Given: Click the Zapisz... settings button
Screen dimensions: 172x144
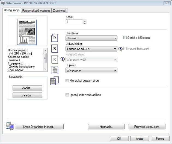Looking at the screenshot, I should pyautogui.click(x=27, y=88).
